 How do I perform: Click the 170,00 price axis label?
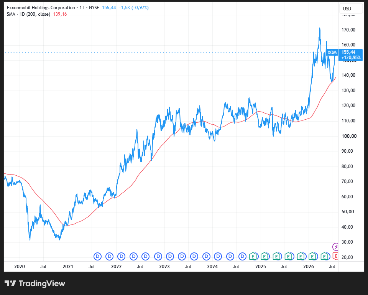coord(348,30)
